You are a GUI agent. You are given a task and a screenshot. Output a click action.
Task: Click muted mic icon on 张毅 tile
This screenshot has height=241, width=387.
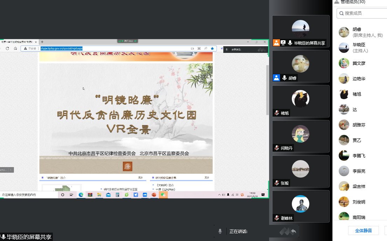click(x=277, y=183)
